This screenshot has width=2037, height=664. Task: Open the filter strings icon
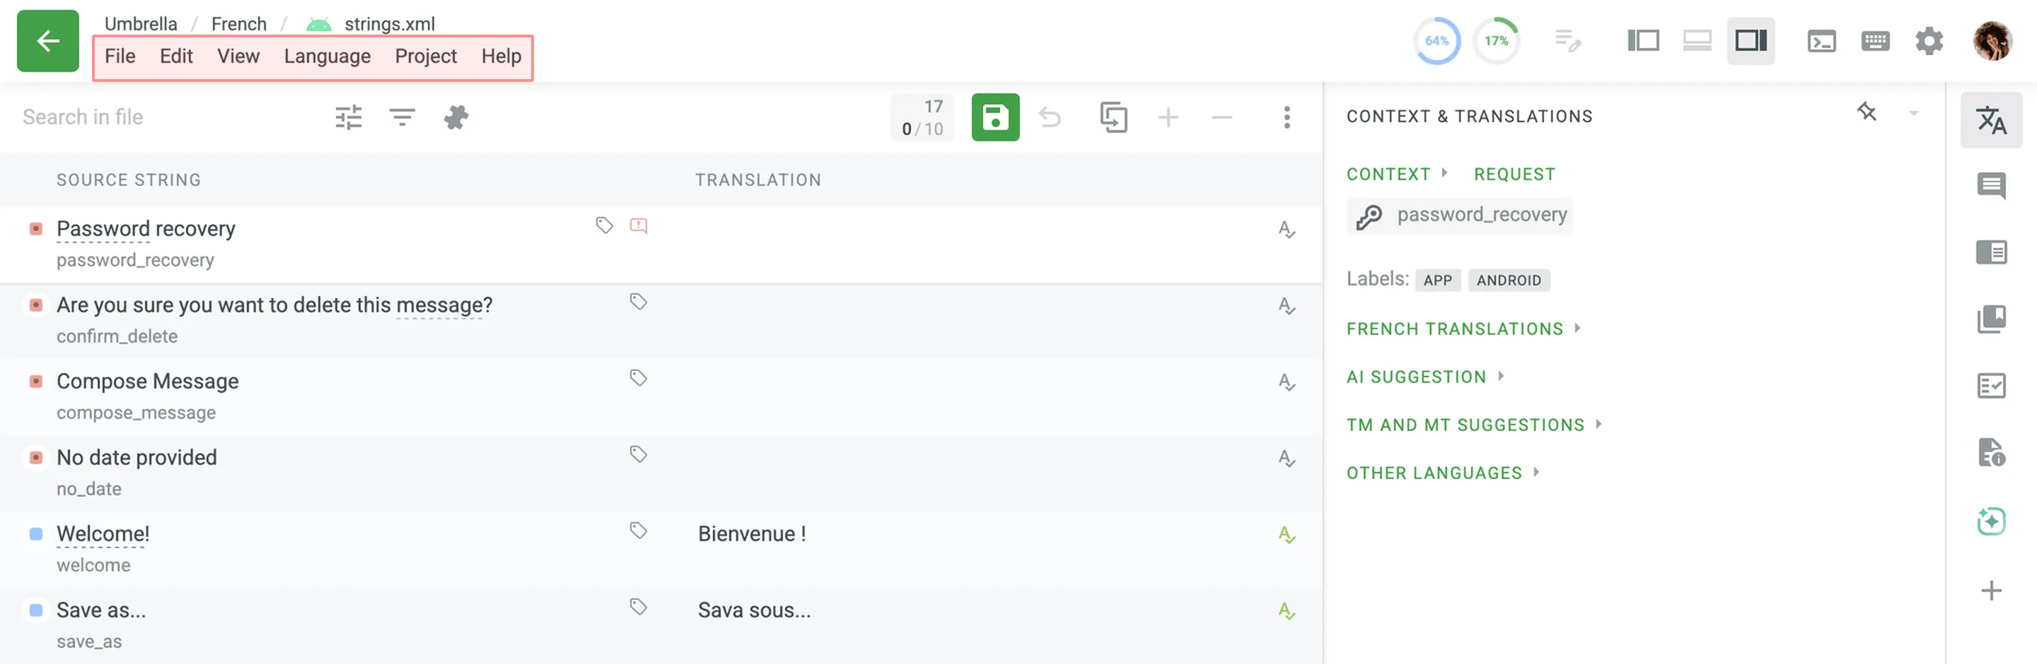point(402,118)
